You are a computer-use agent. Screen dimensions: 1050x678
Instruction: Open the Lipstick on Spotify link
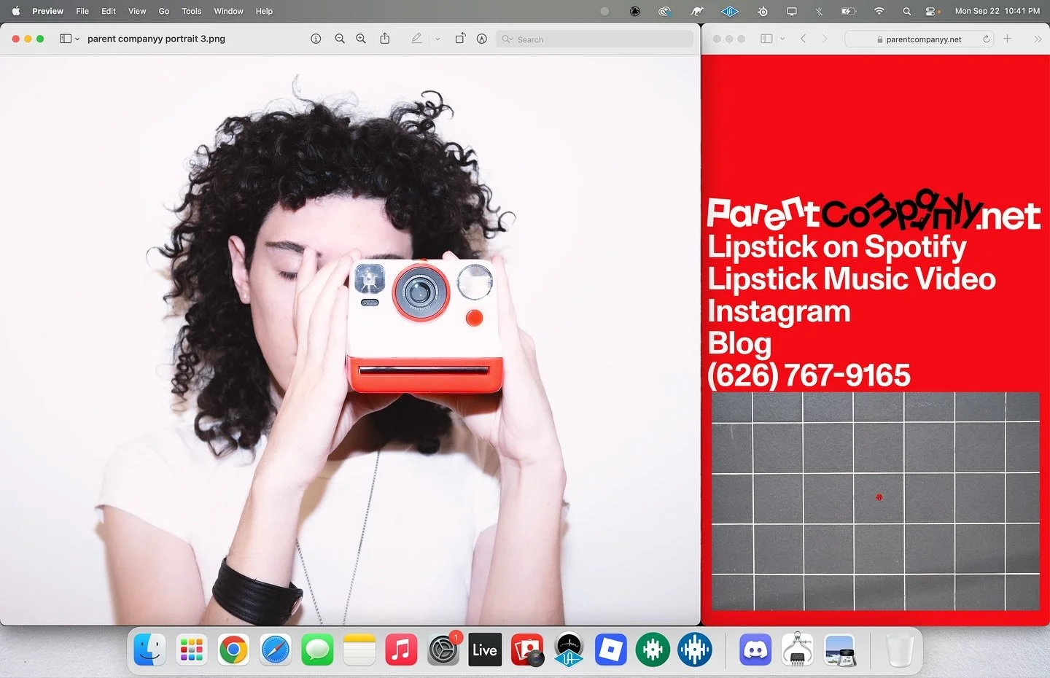[x=837, y=247]
